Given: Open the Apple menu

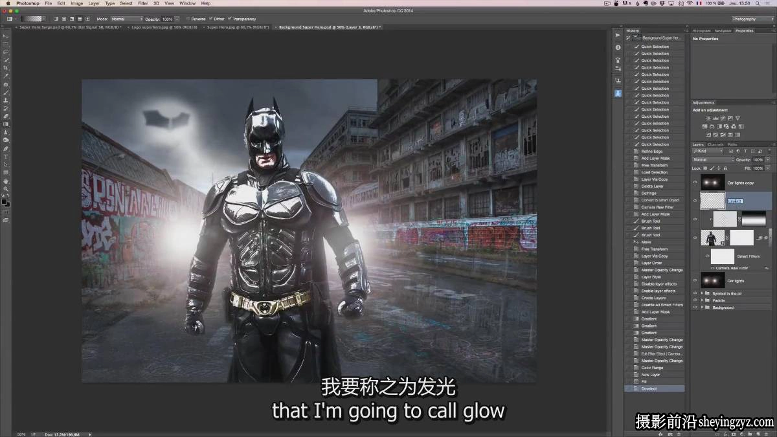Looking at the screenshot, I should (x=8, y=3).
